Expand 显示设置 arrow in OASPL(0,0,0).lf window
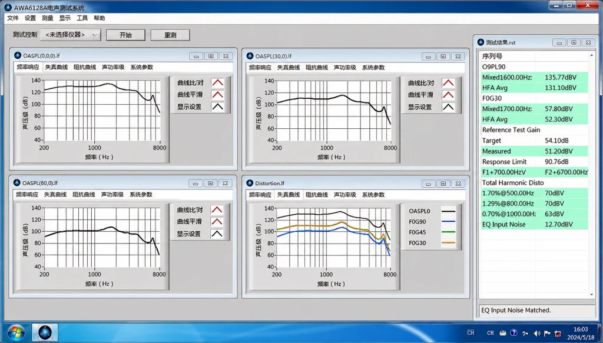Image resolution: width=603 pixels, height=343 pixels. click(x=217, y=106)
